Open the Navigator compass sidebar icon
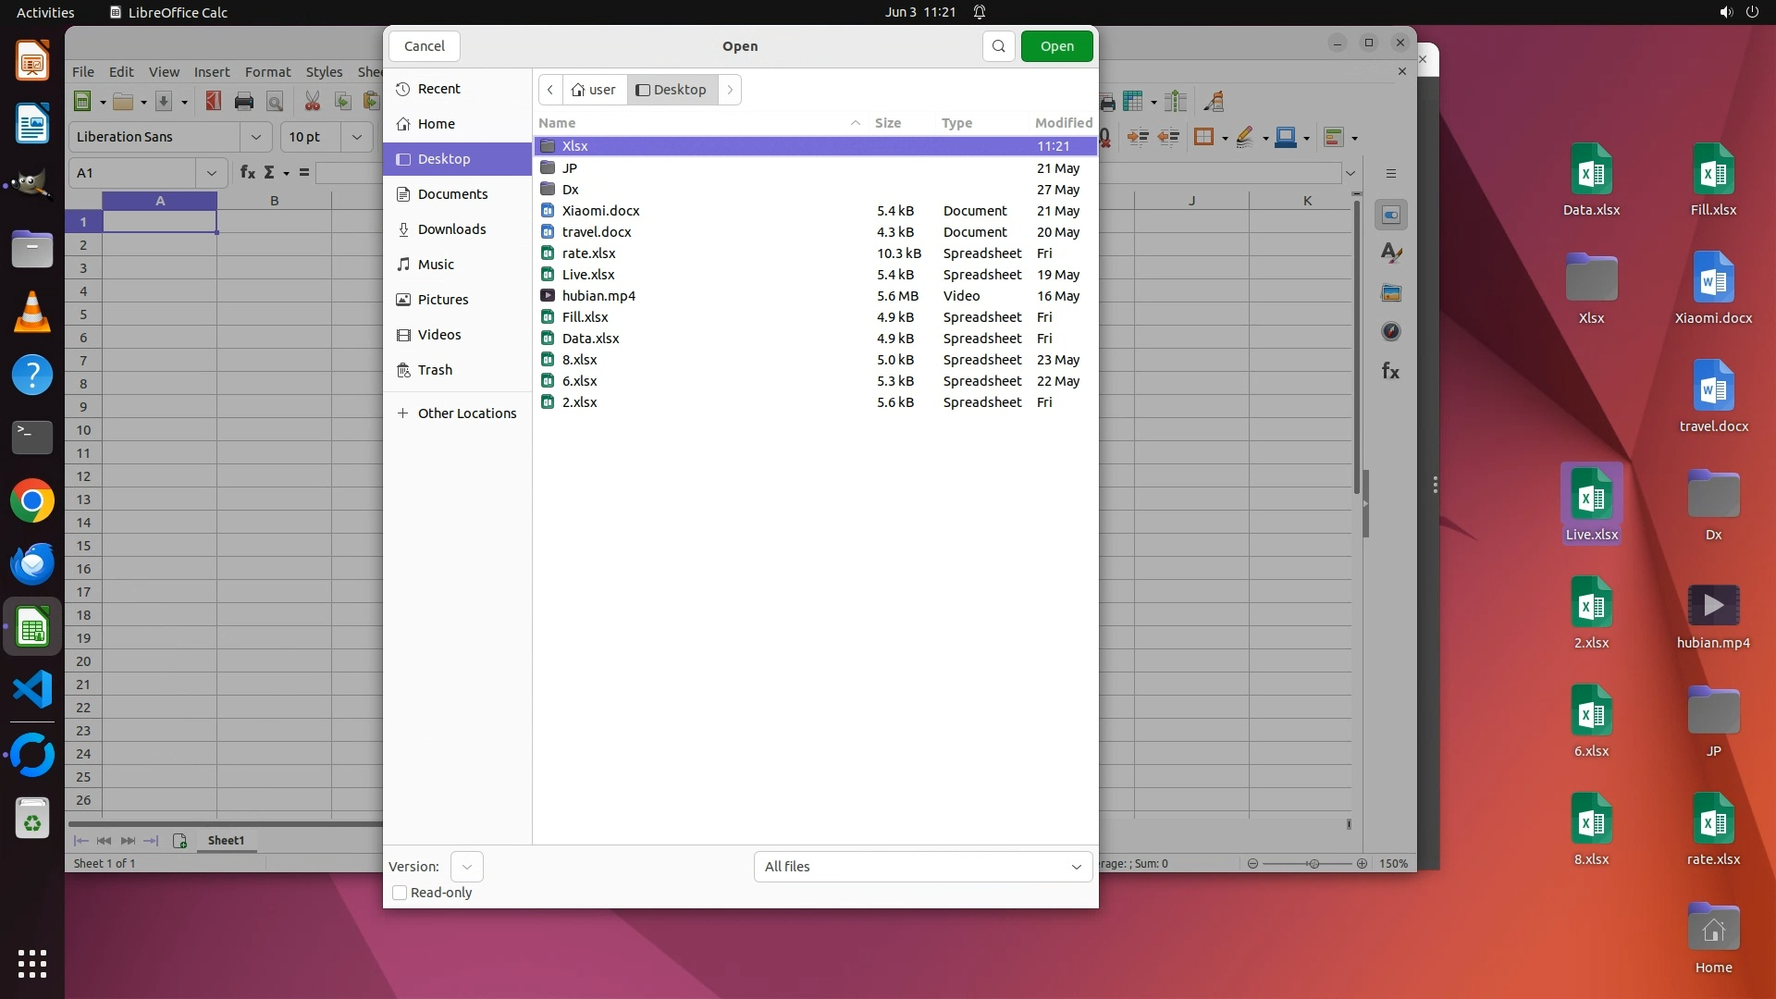Screen dimensions: 1776x999 point(1390,331)
